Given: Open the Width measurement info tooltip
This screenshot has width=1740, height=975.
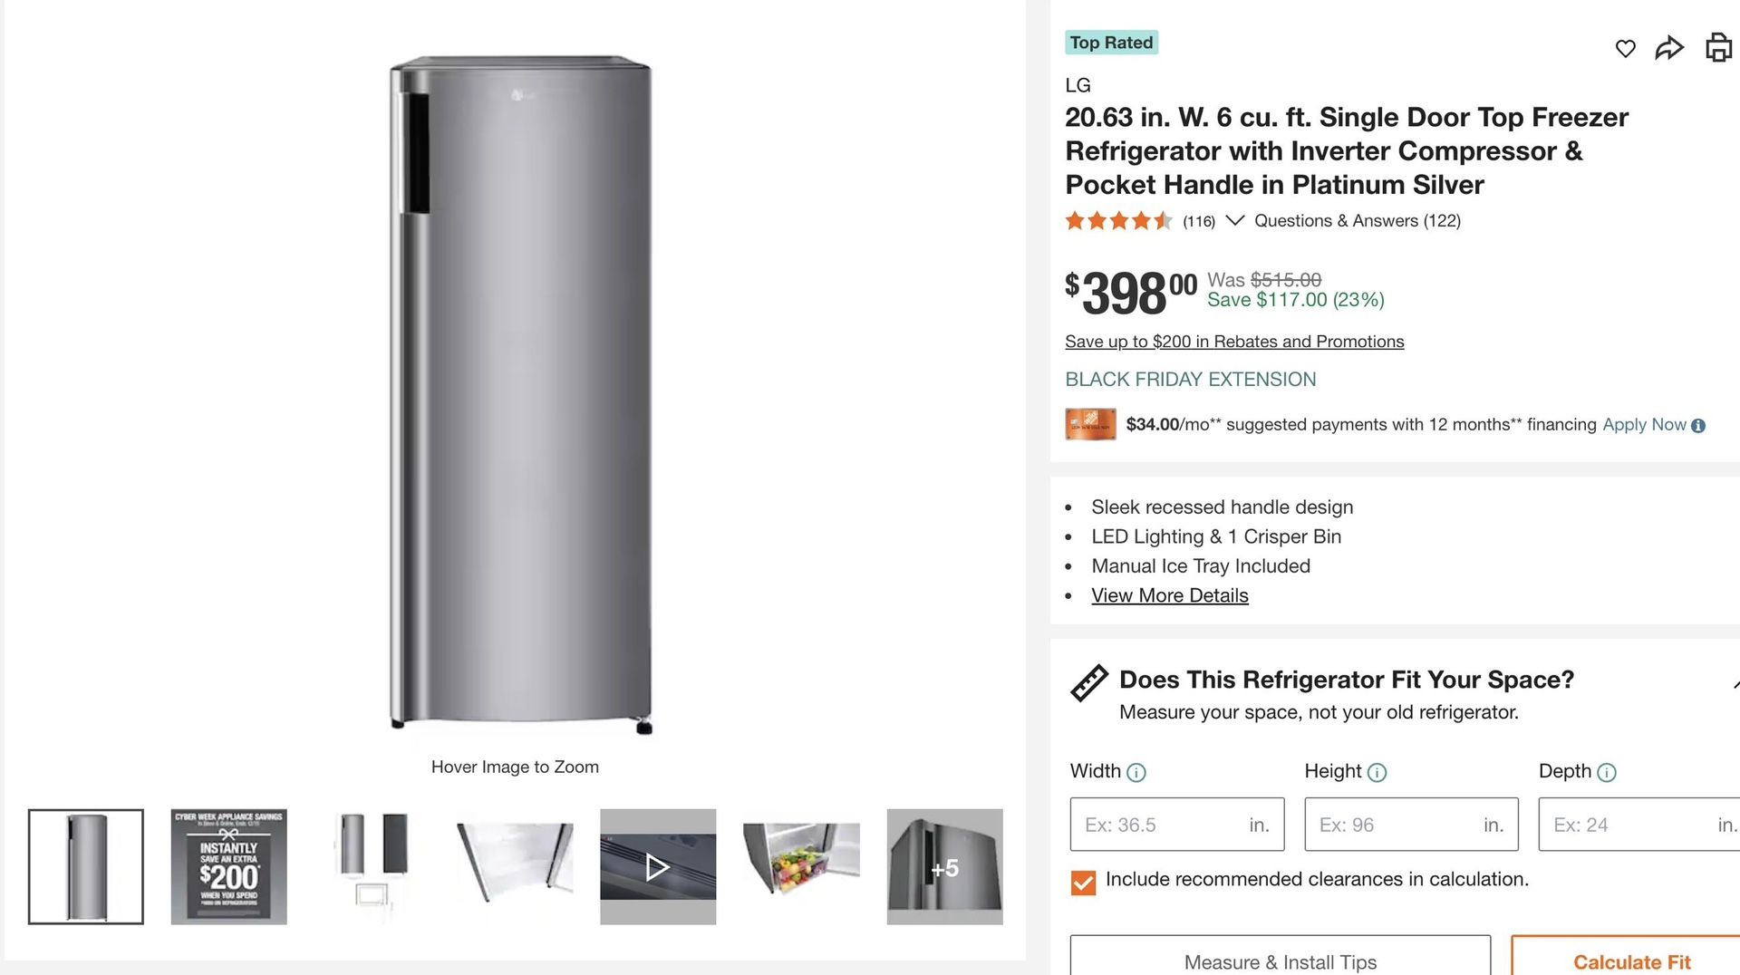Looking at the screenshot, I should pyautogui.click(x=1136, y=772).
